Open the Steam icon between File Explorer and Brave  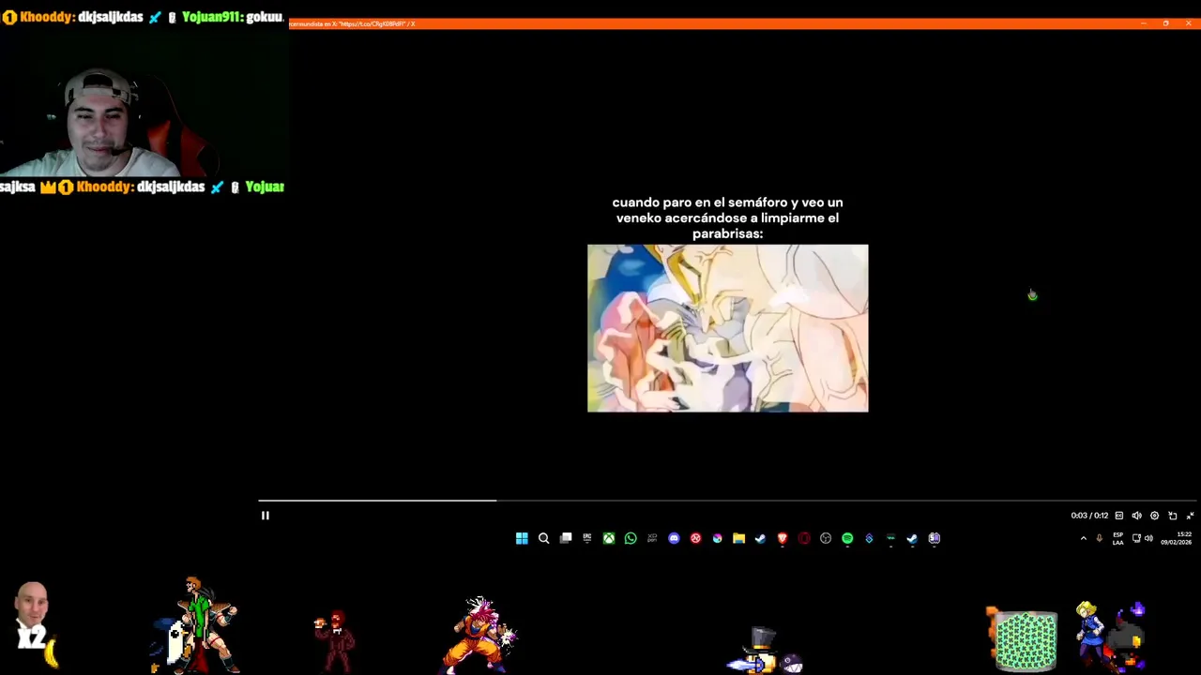760,538
